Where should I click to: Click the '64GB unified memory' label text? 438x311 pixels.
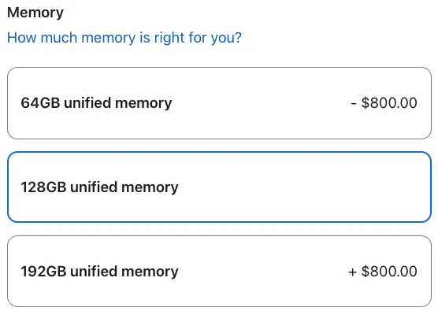[96, 103]
